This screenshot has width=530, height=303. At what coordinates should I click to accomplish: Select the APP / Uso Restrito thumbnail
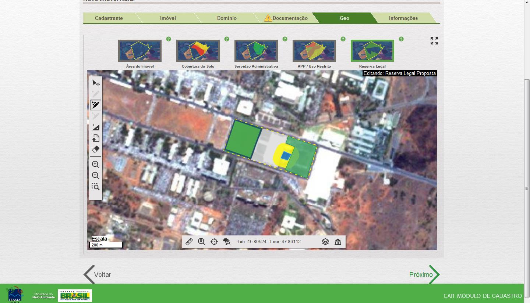pyautogui.click(x=314, y=51)
